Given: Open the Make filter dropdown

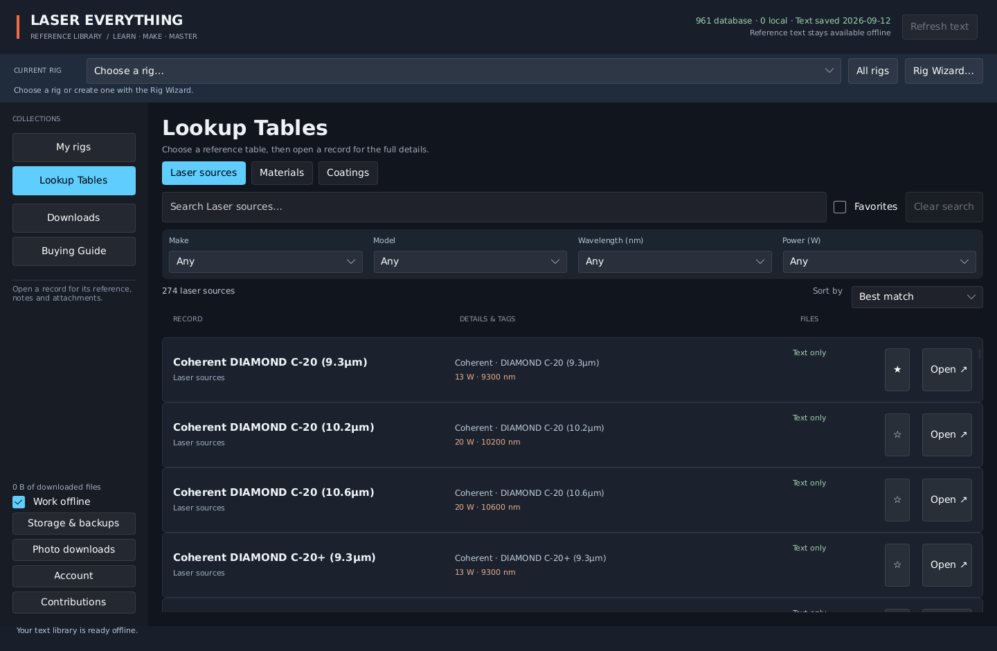Looking at the screenshot, I should tap(266, 262).
